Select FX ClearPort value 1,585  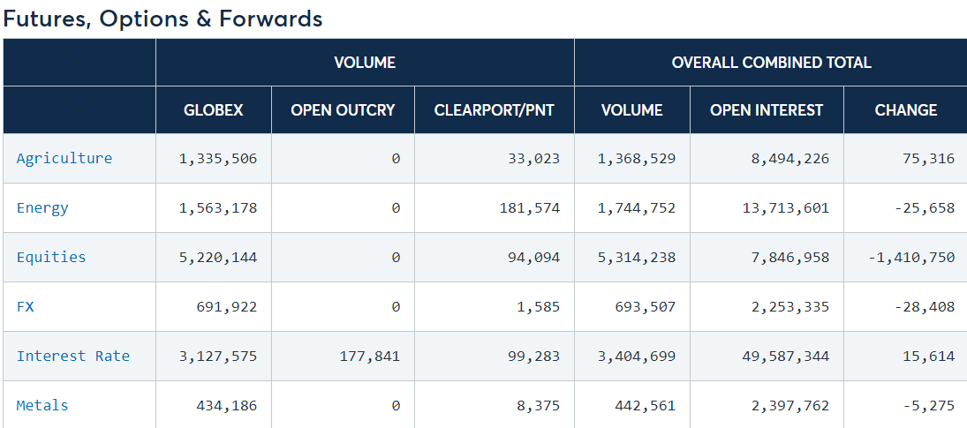(539, 307)
